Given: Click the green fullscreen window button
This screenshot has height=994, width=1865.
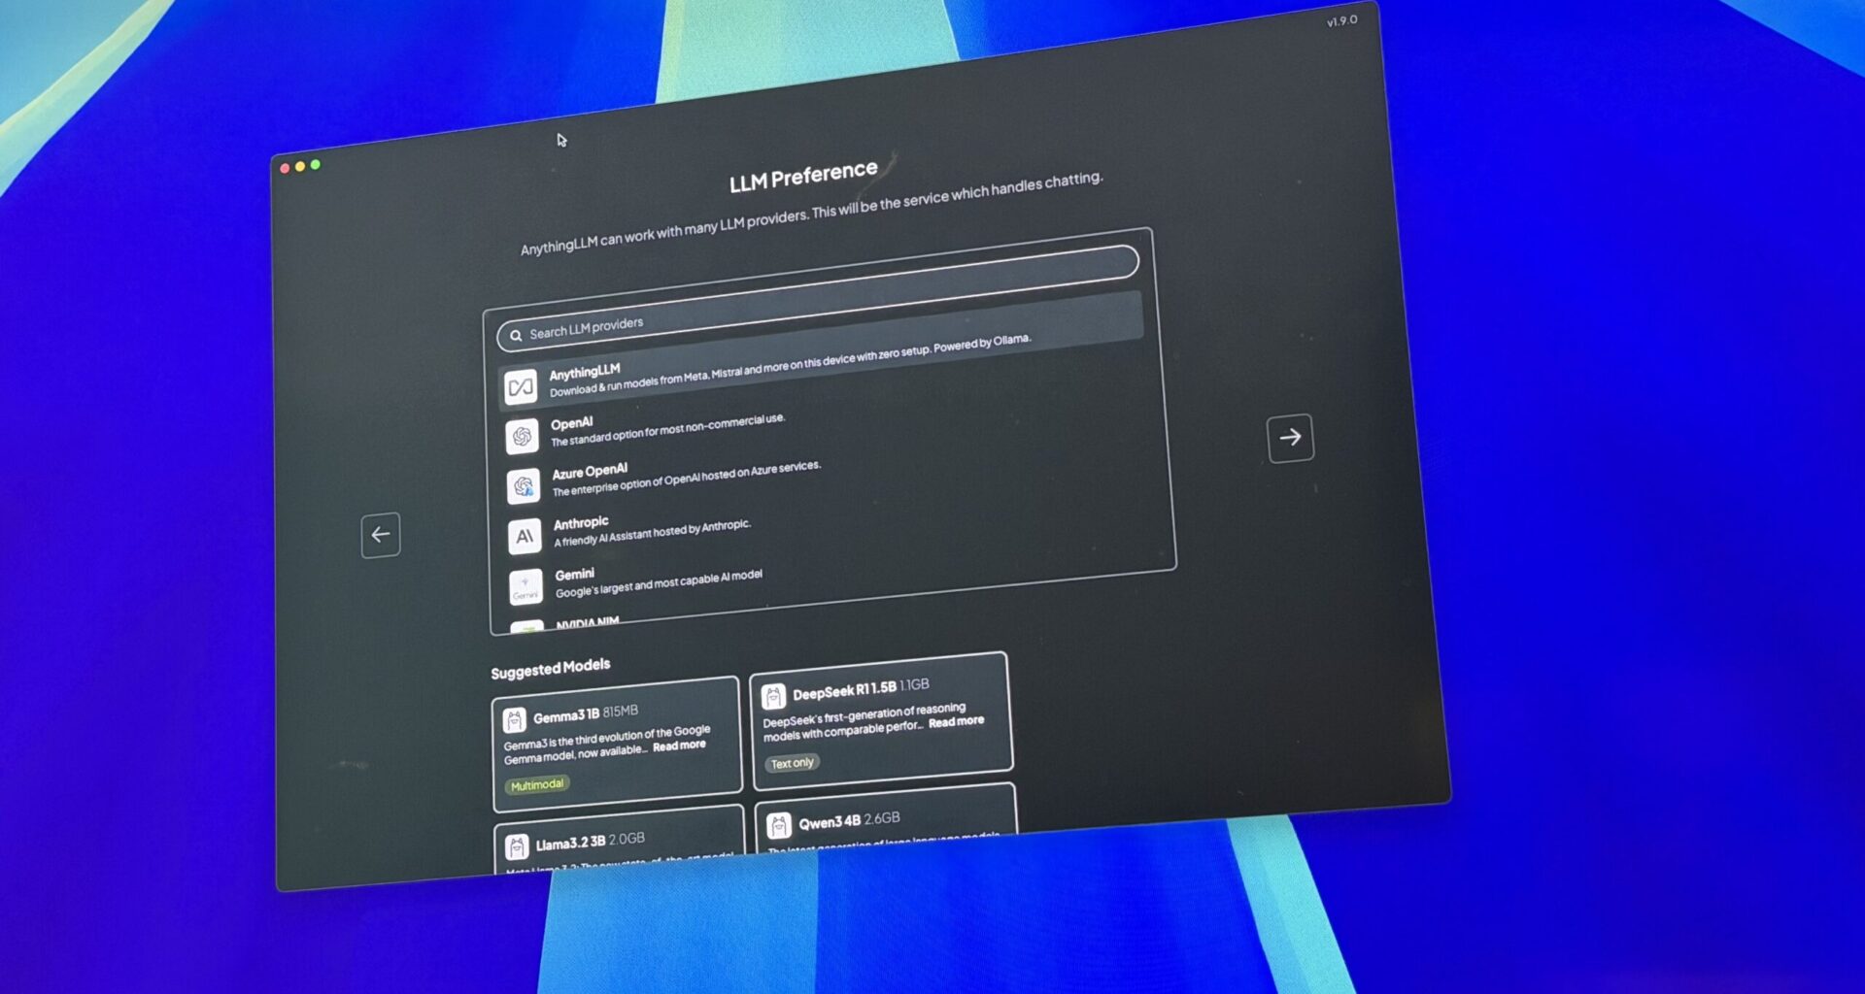Looking at the screenshot, I should tap(315, 165).
